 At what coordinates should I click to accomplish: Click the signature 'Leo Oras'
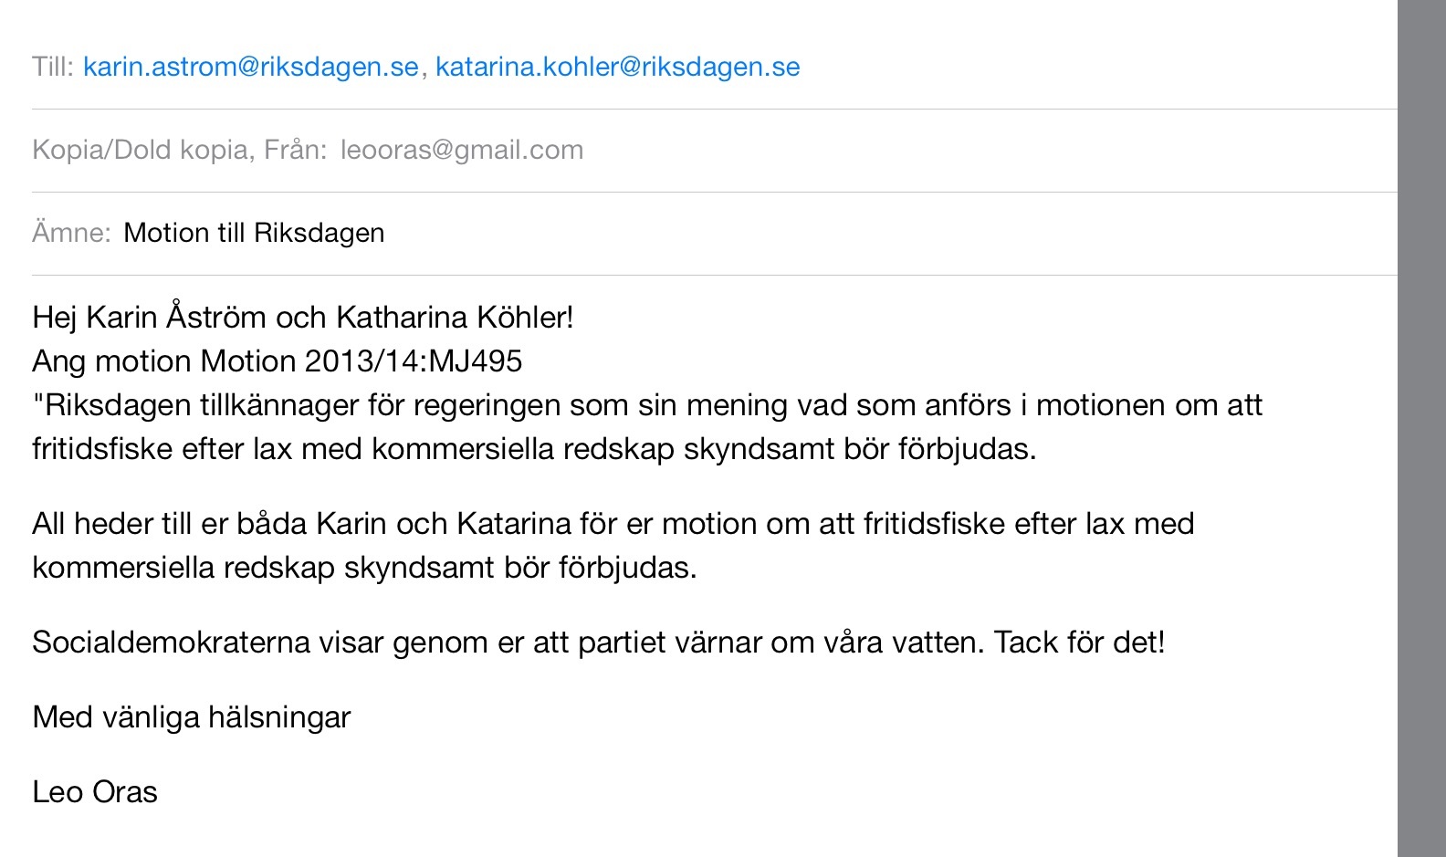(x=95, y=792)
